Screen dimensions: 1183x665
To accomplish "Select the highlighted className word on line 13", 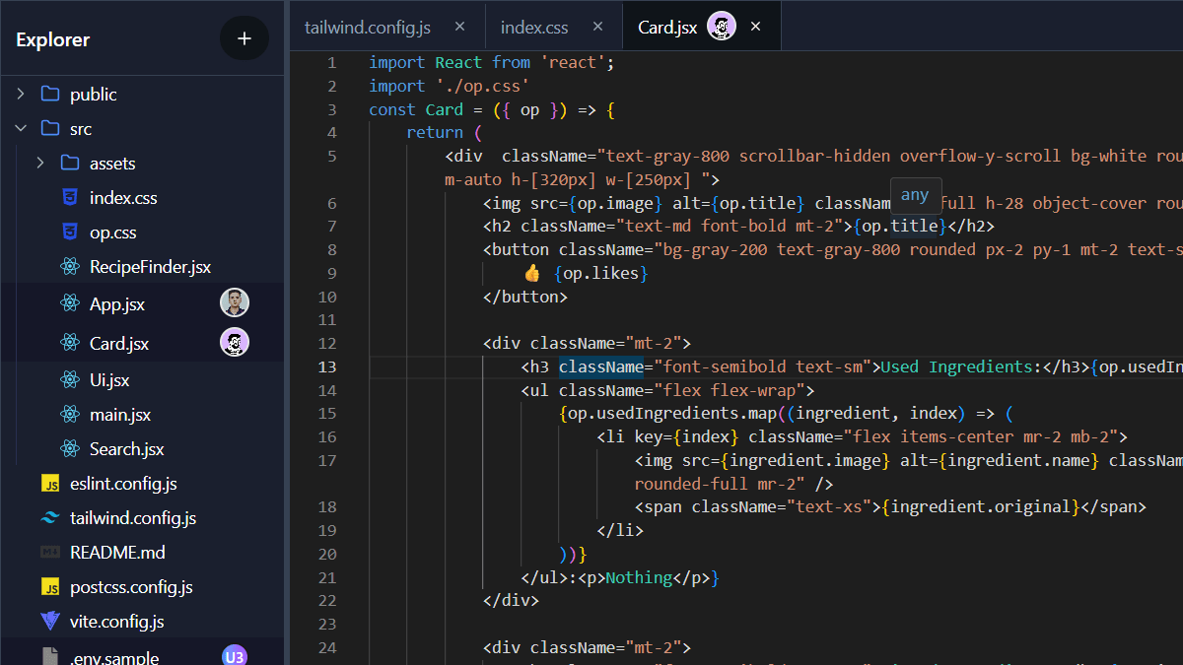I will [x=601, y=366].
